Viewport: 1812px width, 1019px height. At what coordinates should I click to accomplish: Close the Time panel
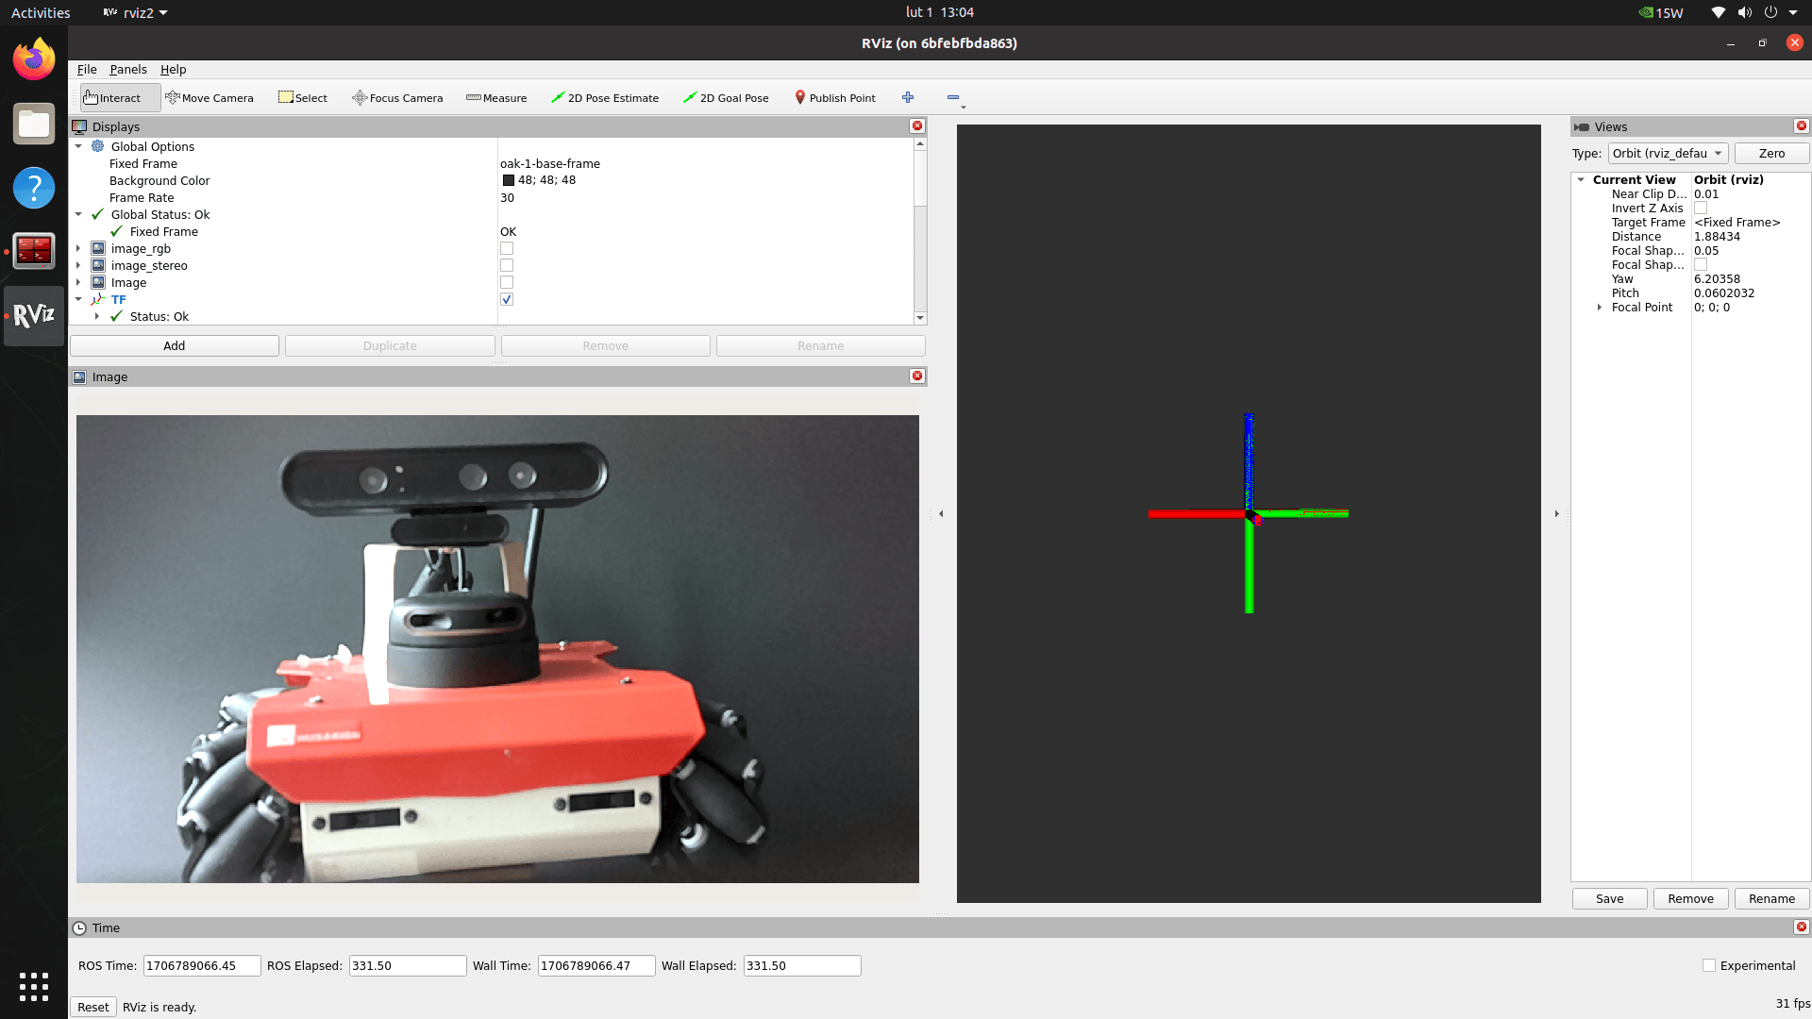tap(1802, 927)
